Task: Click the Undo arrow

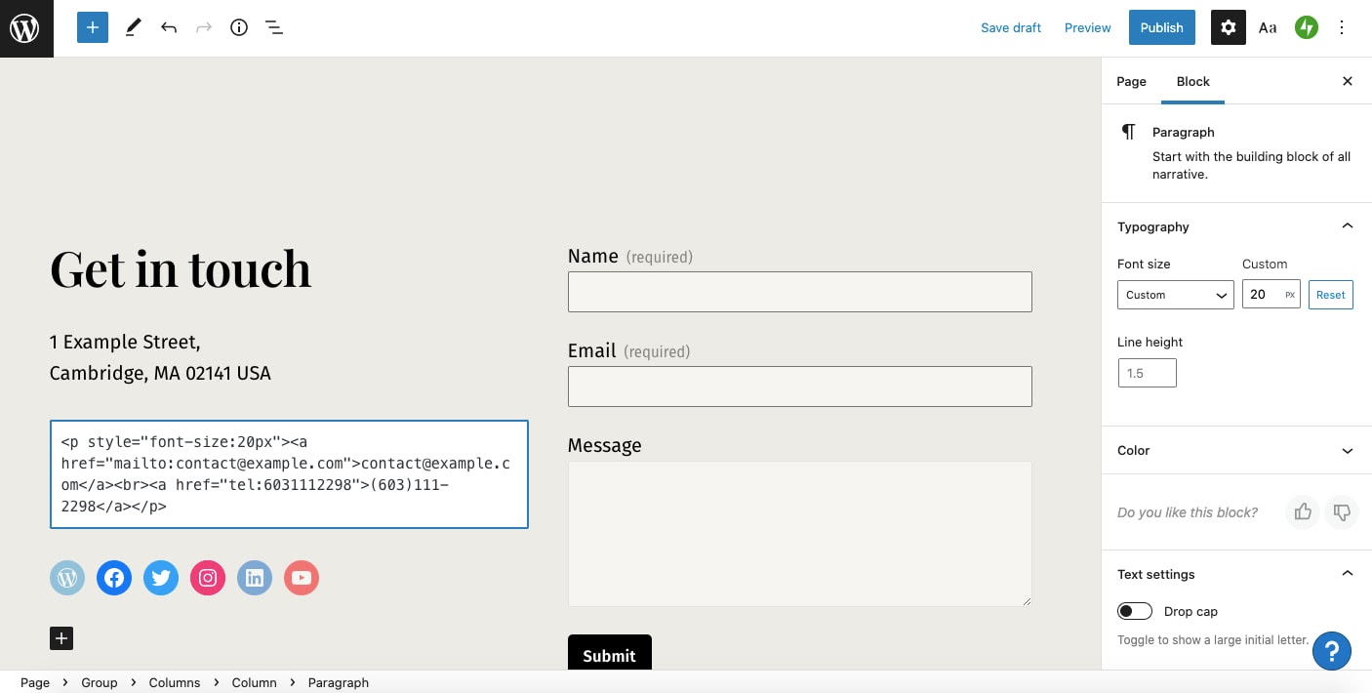Action: pyautogui.click(x=169, y=27)
